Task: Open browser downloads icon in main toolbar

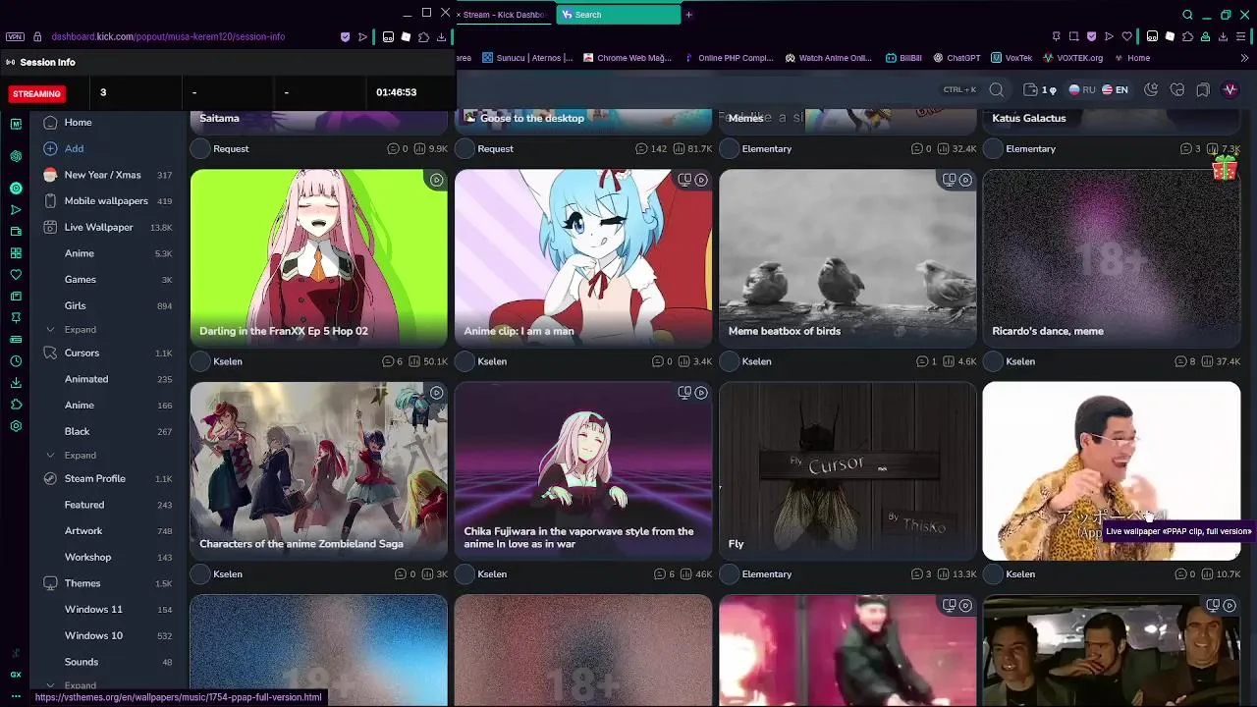Action: pos(1223,37)
